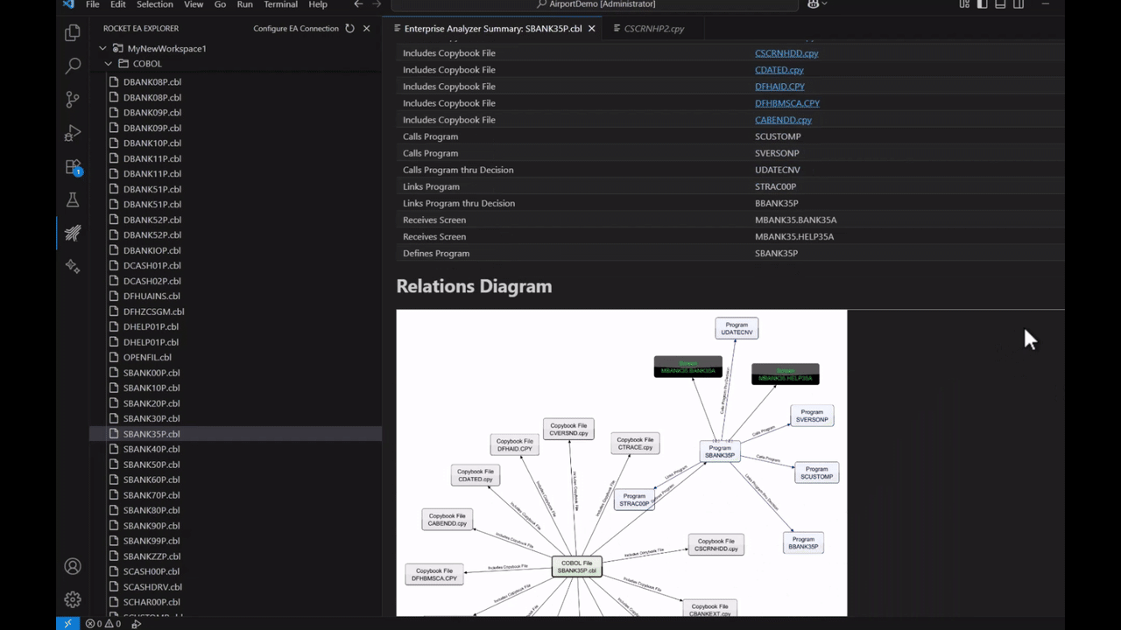Refresh the ROCKET EA EXPLORER panel

pos(349,28)
